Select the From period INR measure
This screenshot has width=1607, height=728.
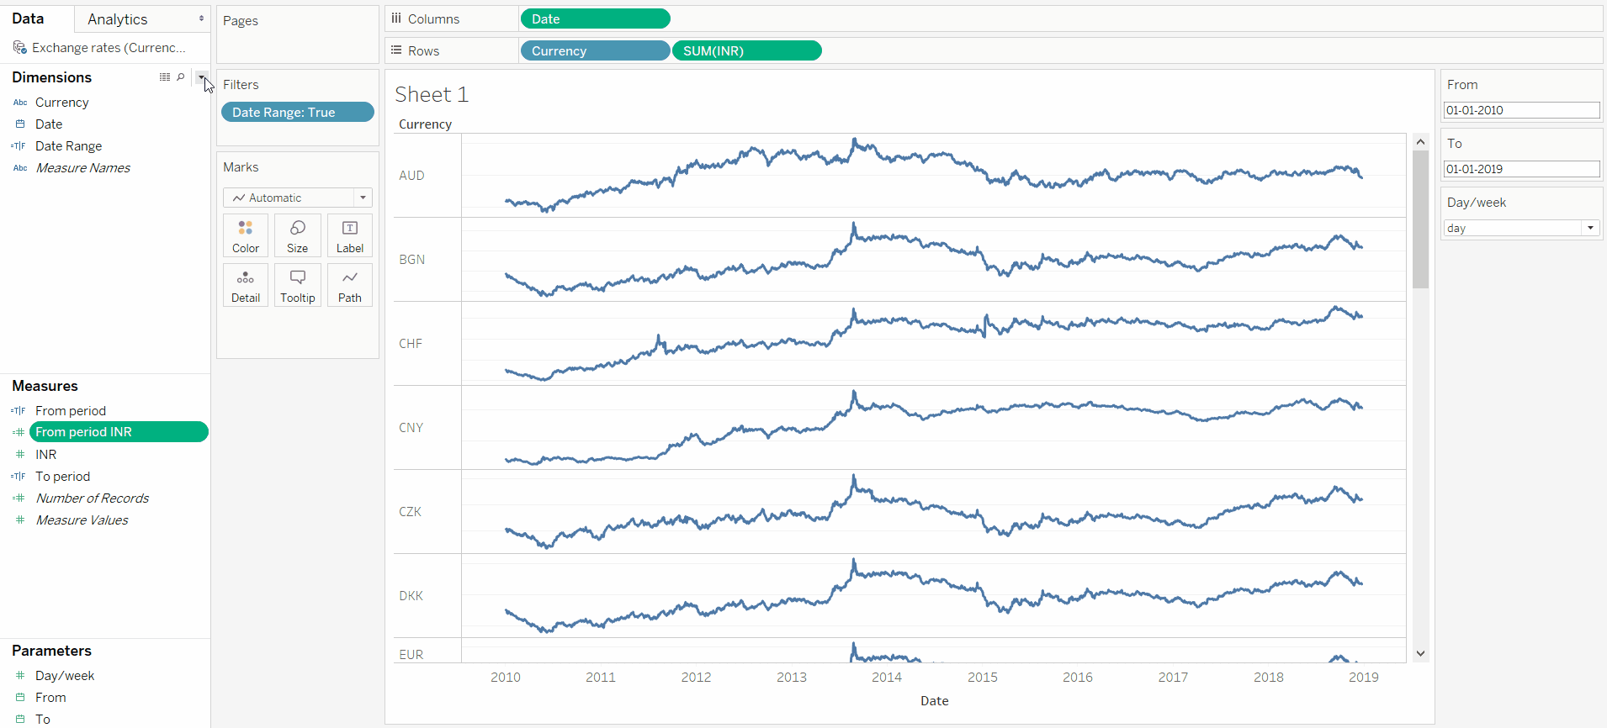point(119,432)
